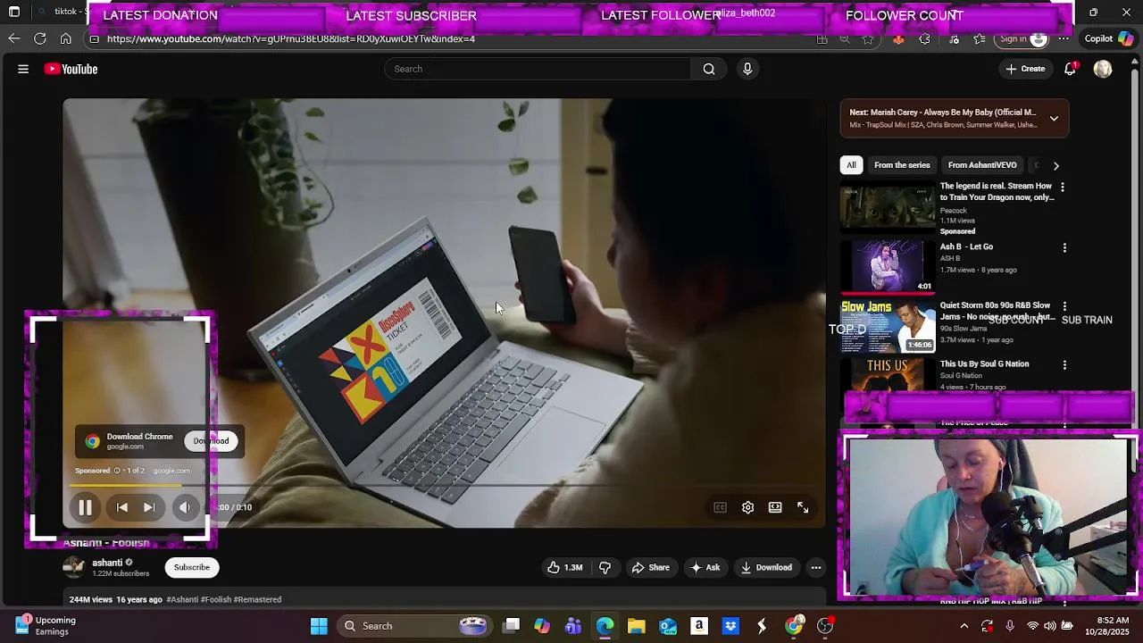Open the google.com sponsored ad link
This screenshot has width=1143, height=643.
click(171, 471)
